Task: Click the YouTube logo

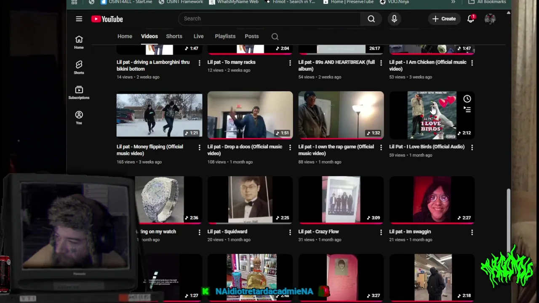Action: (107, 19)
